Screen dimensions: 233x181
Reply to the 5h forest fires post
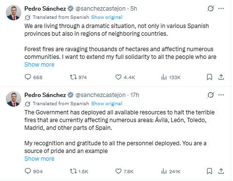coord(28,77)
